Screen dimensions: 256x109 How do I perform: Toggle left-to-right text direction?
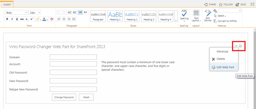[x=80, y=12]
